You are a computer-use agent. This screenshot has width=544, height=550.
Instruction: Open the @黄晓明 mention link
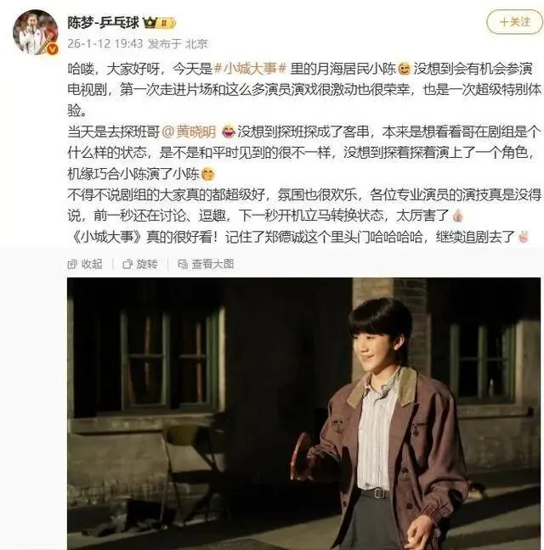[x=189, y=132]
